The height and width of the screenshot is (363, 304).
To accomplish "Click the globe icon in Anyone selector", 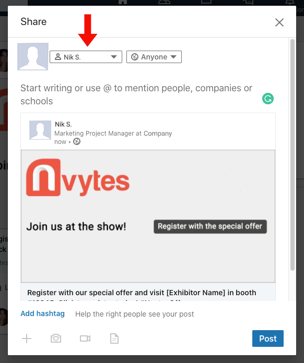I will pyautogui.click(x=135, y=57).
